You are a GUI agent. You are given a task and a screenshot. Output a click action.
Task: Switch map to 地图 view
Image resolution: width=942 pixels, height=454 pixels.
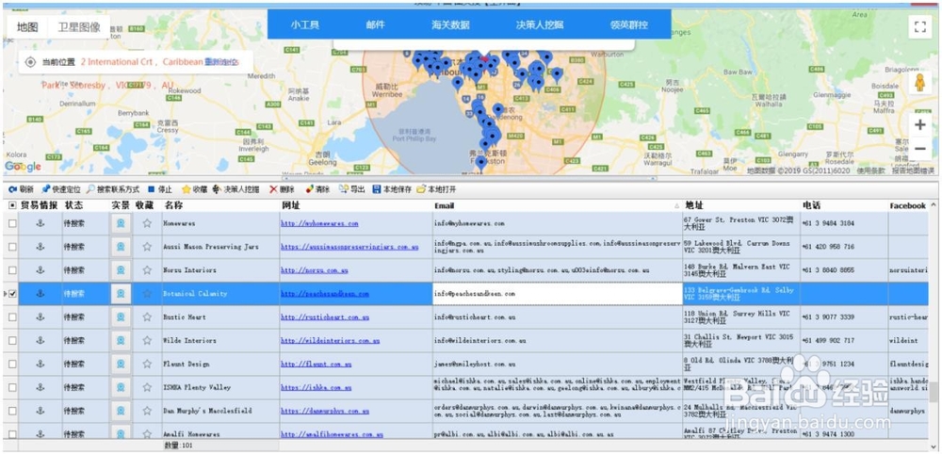coord(27,27)
